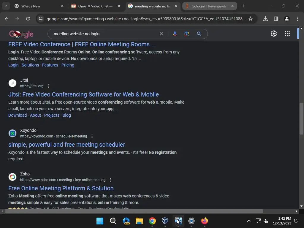Clear the search query text
Image resolution: width=304 pixels, height=228 pixels.
click(161, 34)
